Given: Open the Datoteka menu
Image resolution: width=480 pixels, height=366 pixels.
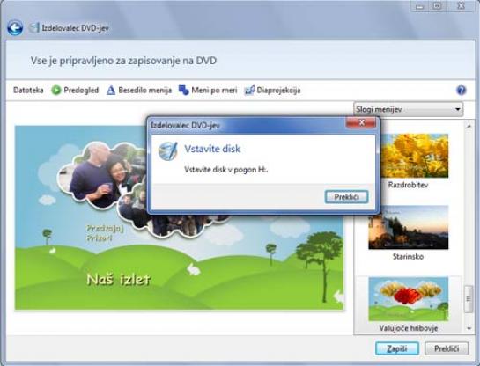Looking at the screenshot, I should tap(28, 91).
